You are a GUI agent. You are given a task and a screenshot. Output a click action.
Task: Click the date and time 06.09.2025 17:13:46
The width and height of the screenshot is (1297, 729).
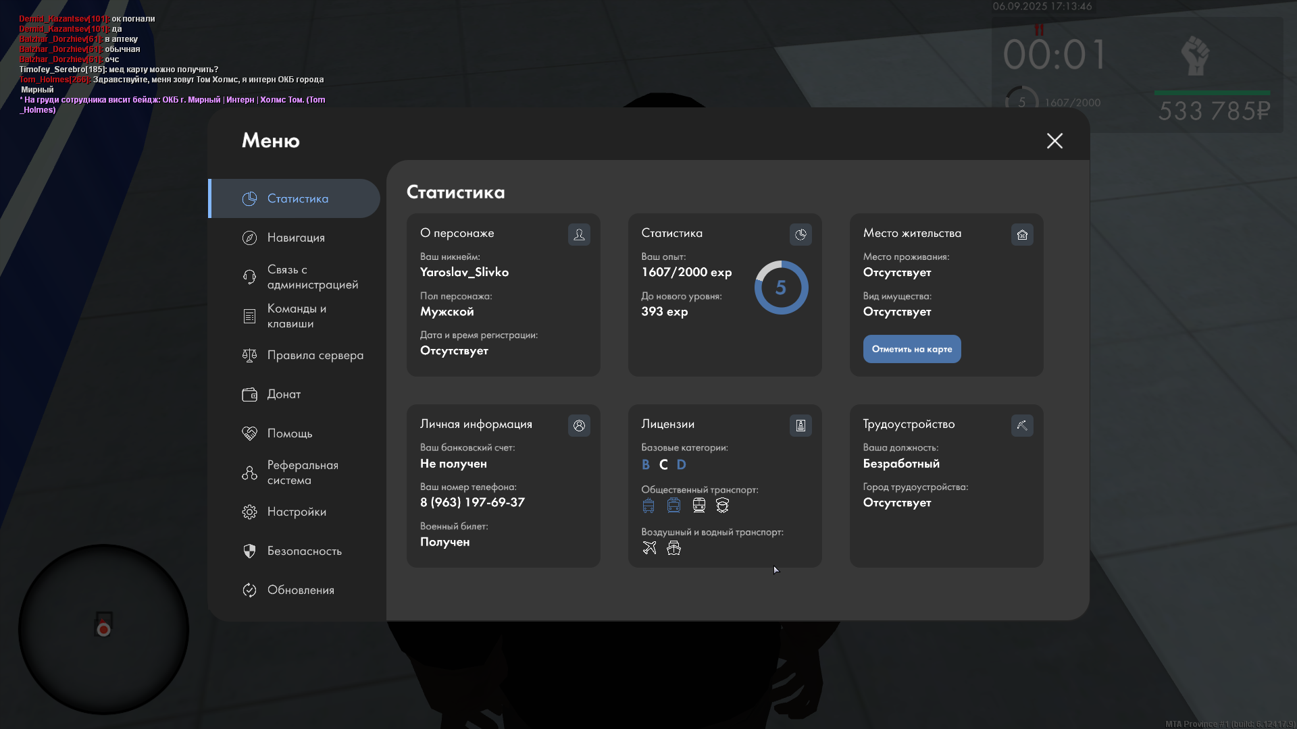click(x=1042, y=6)
